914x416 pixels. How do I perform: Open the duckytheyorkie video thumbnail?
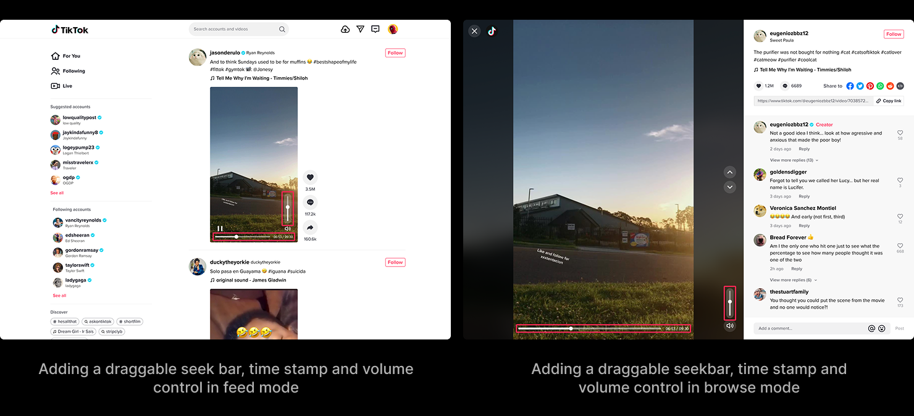[254, 314]
